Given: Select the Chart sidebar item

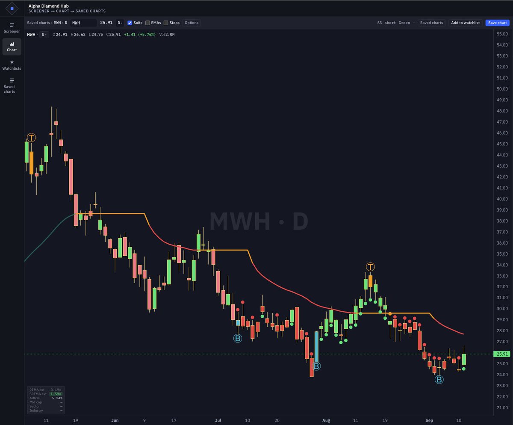Looking at the screenshot, I should click(12, 47).
